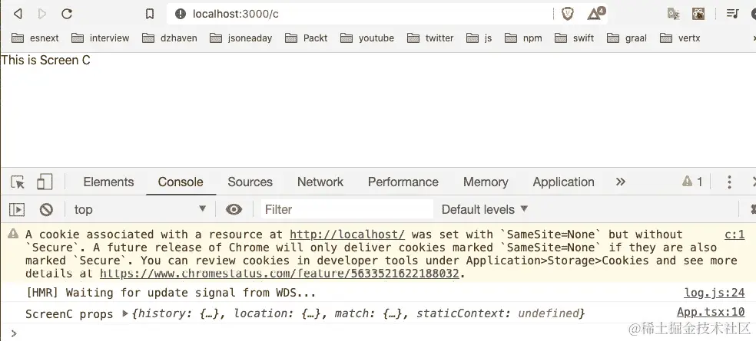Switch to the Sources tab
The image size is (756, 341).
250,182
